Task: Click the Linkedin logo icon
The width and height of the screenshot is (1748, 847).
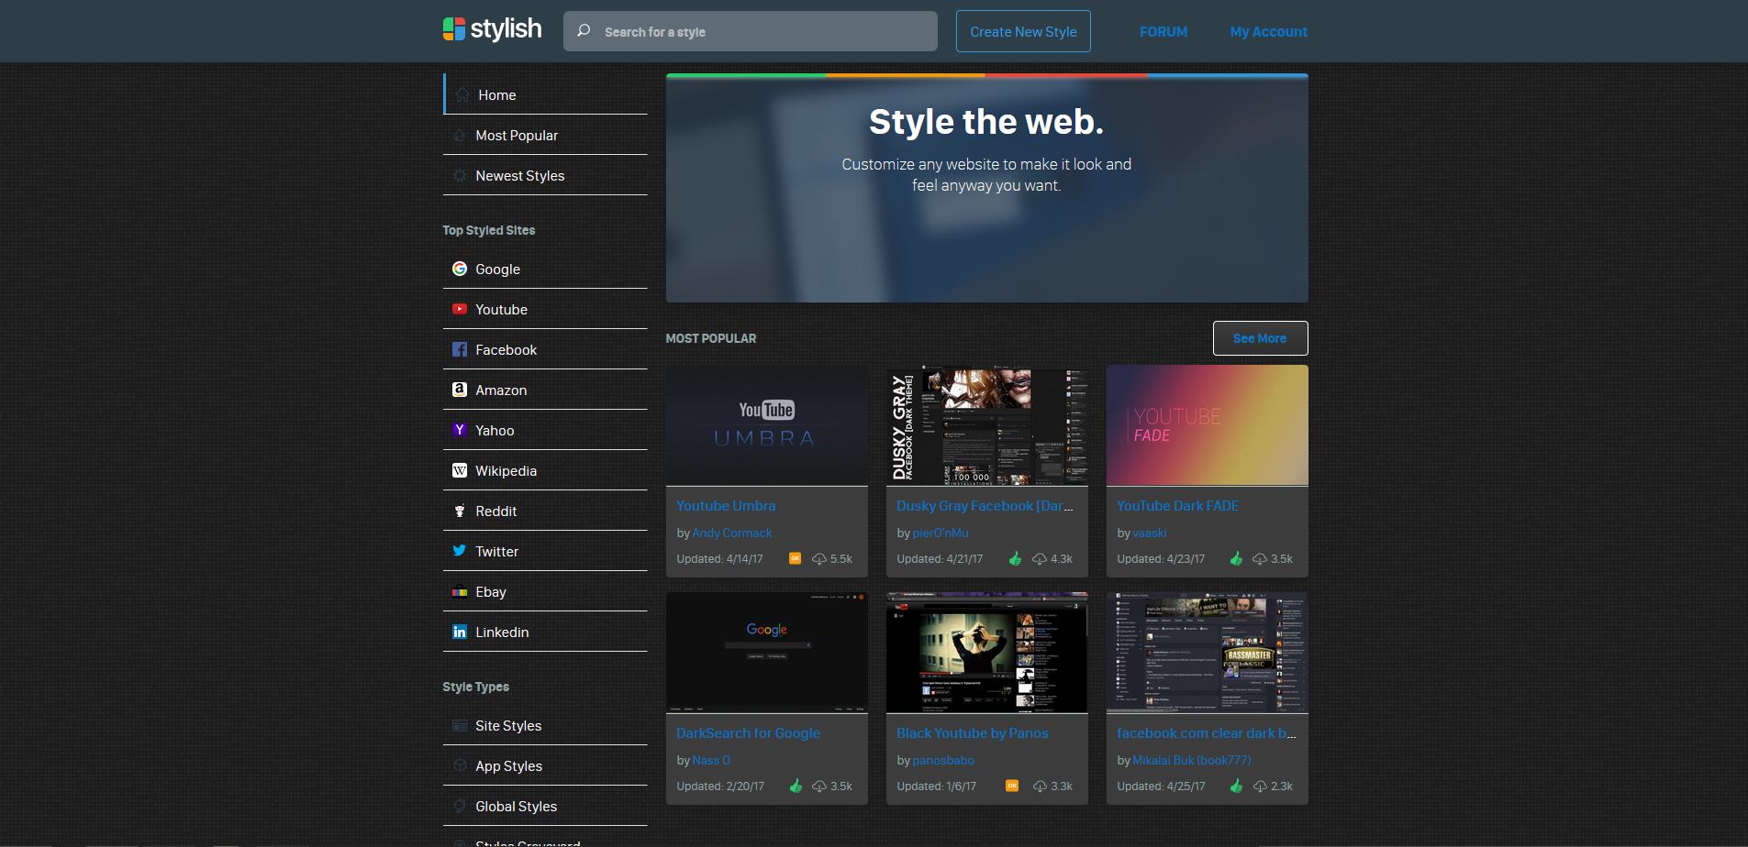Action: (x=460, y=632)
